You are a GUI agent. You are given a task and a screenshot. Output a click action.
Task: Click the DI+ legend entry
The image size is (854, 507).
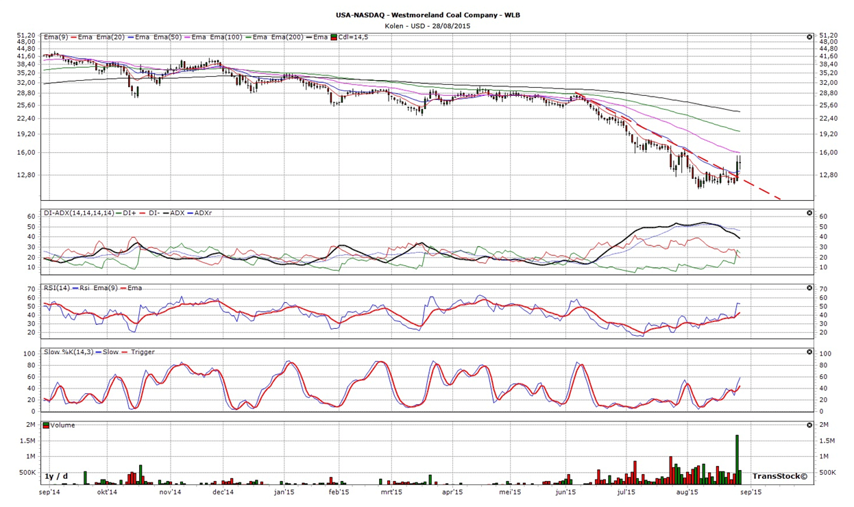pos(131,213)
